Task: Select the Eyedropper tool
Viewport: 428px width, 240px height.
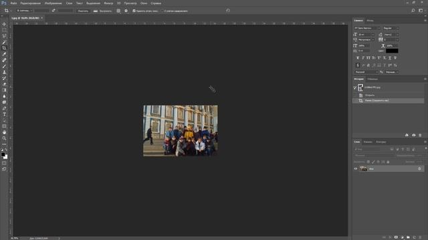Action: 4,54
